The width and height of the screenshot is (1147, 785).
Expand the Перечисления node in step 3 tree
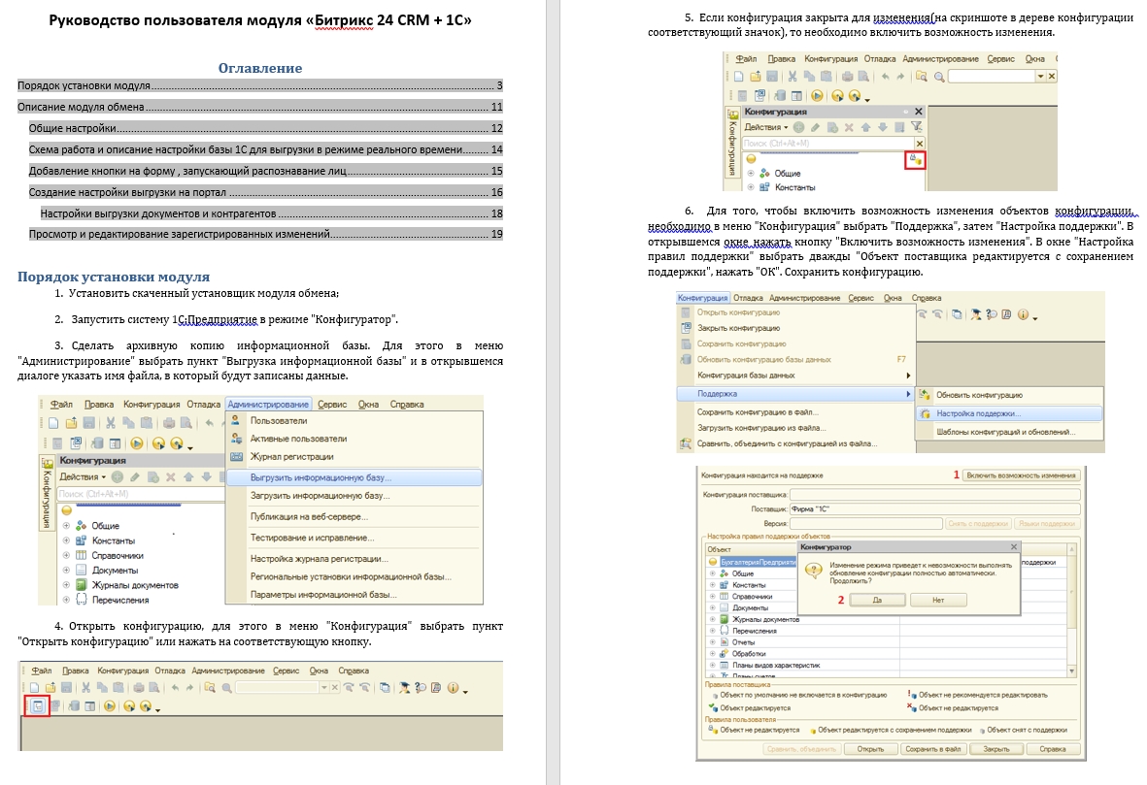point(67,600)
